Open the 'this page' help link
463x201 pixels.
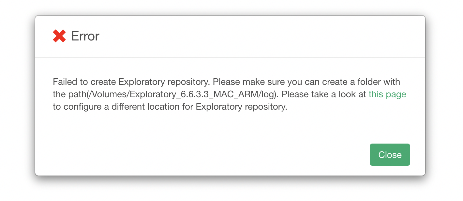(x=387, y=94)
